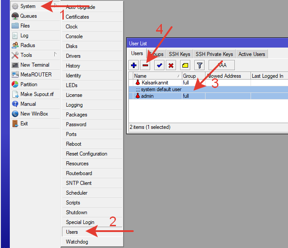This screenshot has height=248, width=288.
Task: Open Password menu entry
Action: [92, 124]
